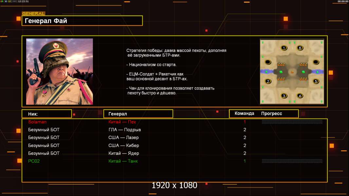Image resolution: width=349 pixels, height=196 pixels.
Task: Click team number 2 in the США — Кибер row
Action: pyautogui.click(x=245, y=145)
